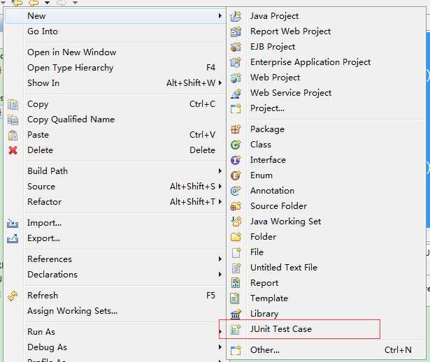
Task: Select the Class icon in the submenu
Action: [236, 145]
